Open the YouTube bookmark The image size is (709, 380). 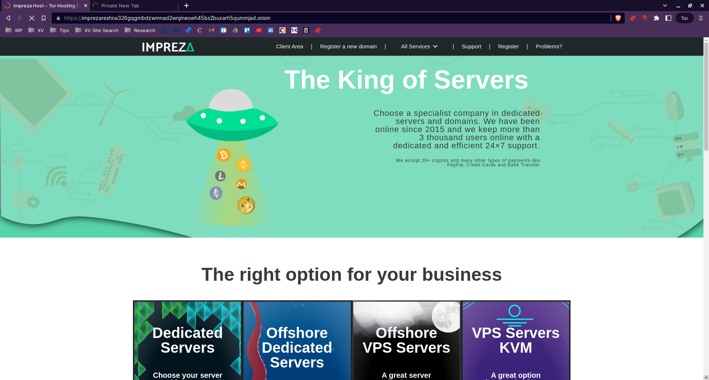(x=259, y=30)
